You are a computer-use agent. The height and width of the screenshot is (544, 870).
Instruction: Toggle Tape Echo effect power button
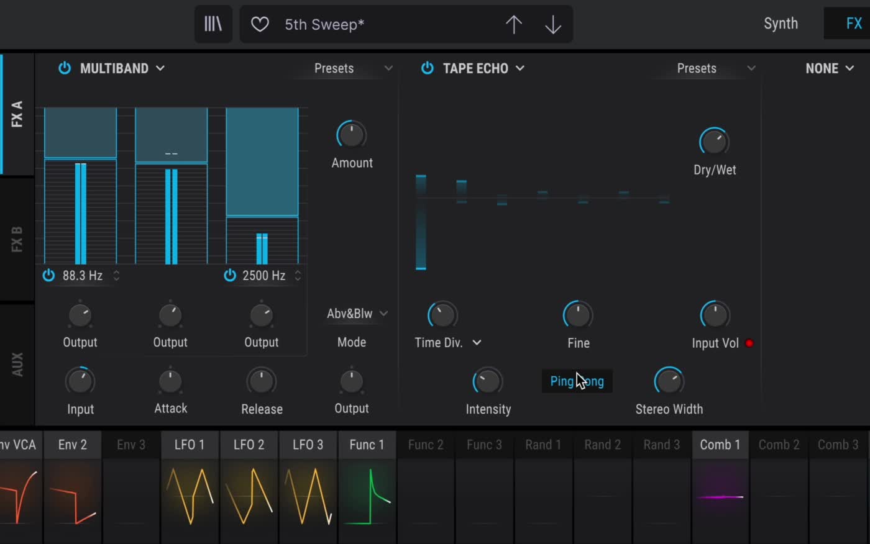[x=428, y=68]
